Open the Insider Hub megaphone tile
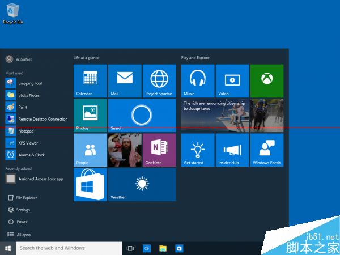Image resolution: width=340 pixels, height=255 pixels. pos(232,150)
